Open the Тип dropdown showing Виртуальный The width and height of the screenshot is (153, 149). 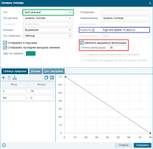click(x=48, y=12)
